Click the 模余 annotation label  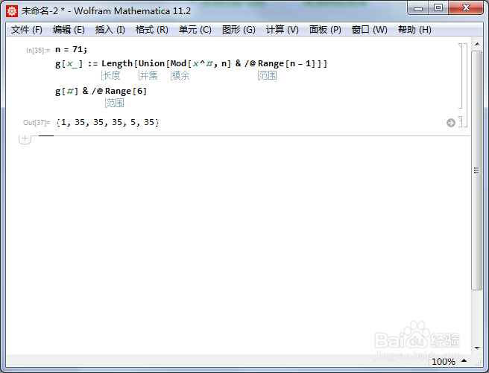(180, 75)
